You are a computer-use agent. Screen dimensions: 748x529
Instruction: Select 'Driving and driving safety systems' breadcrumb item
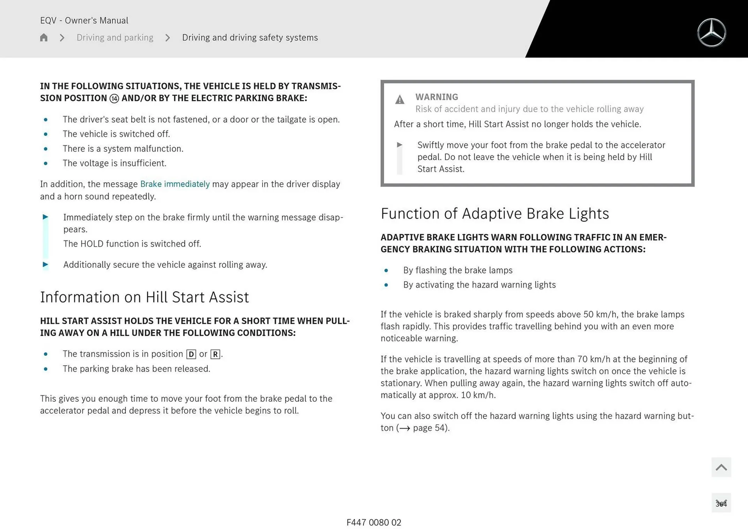(x=250, y=37)
